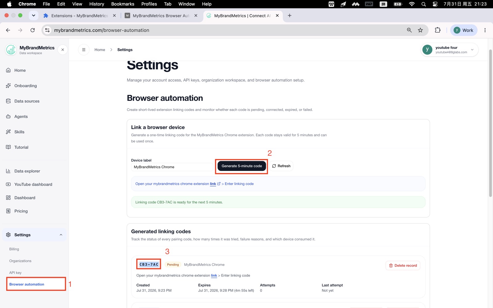Open macOS Control Center icon

pos(435,4)
